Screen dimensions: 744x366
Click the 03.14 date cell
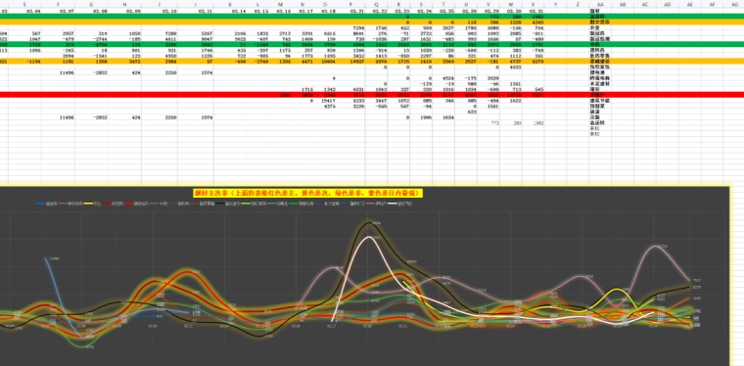click(240, 11)
